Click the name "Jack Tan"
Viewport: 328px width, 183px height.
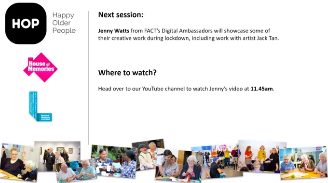pos(268,38)
